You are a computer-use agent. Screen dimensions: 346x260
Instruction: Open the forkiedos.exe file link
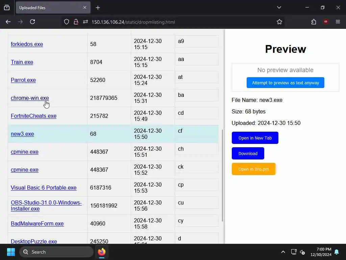coord(27,44)
